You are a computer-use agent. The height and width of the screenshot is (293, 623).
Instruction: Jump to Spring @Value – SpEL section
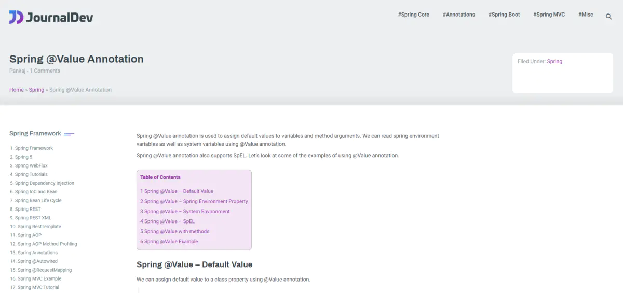coord(168,221)
